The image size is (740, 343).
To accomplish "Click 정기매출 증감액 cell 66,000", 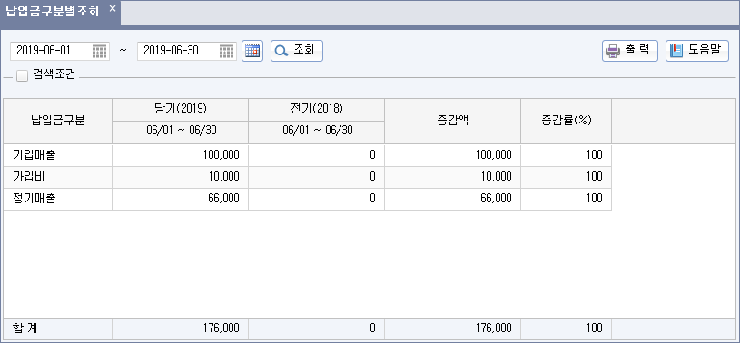I will tap(452, 199).
